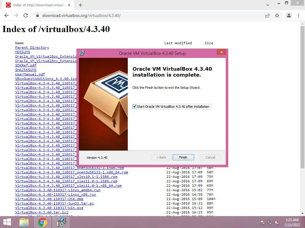
Task: Download the sles11.0-1.x86_64.rpm package
Action: (69, 186)
